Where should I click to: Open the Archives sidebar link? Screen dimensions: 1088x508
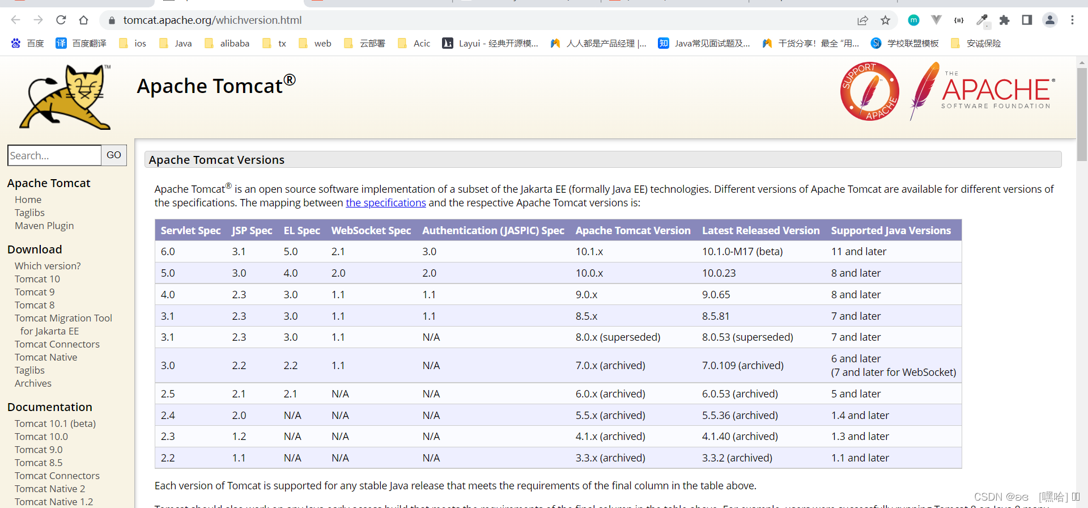(33, 383)
